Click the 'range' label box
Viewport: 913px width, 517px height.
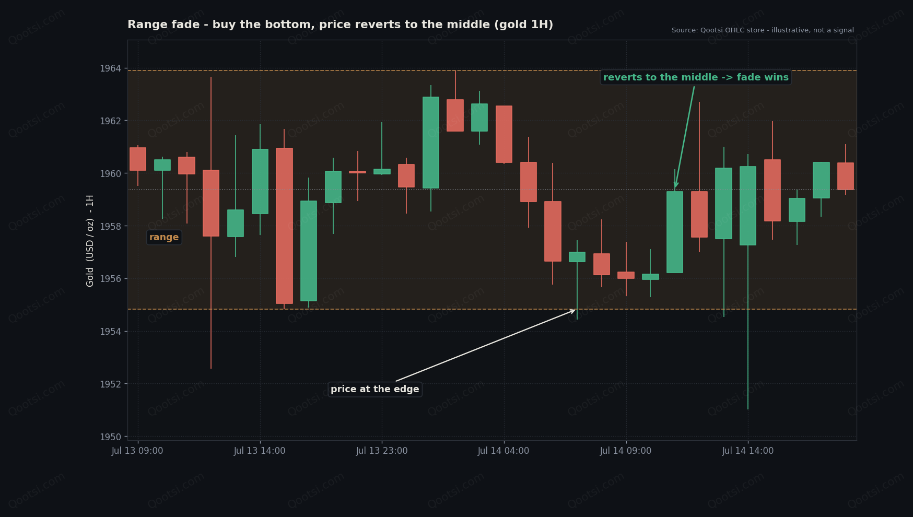coord(164,238)
